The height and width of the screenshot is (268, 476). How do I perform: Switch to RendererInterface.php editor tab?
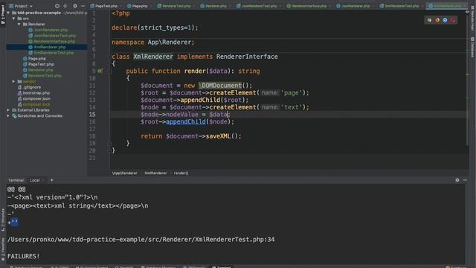point(307,6)
